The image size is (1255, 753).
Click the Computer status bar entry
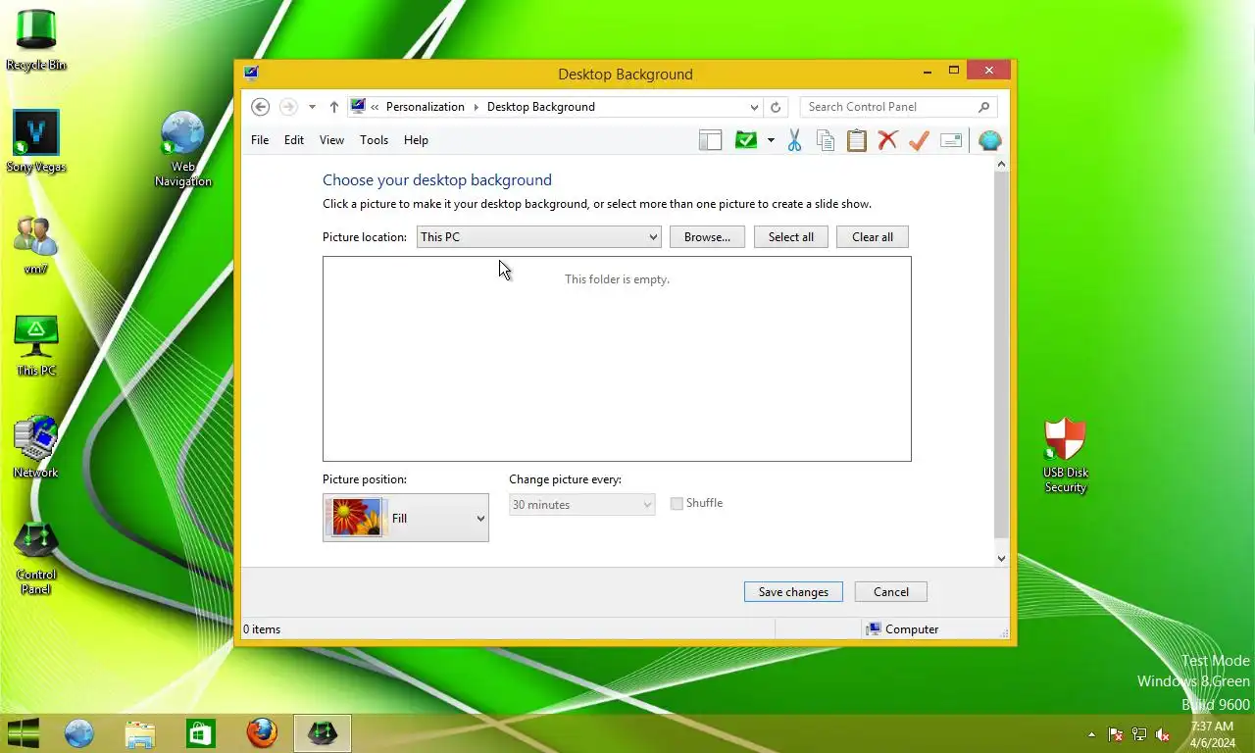pos(902,629)
